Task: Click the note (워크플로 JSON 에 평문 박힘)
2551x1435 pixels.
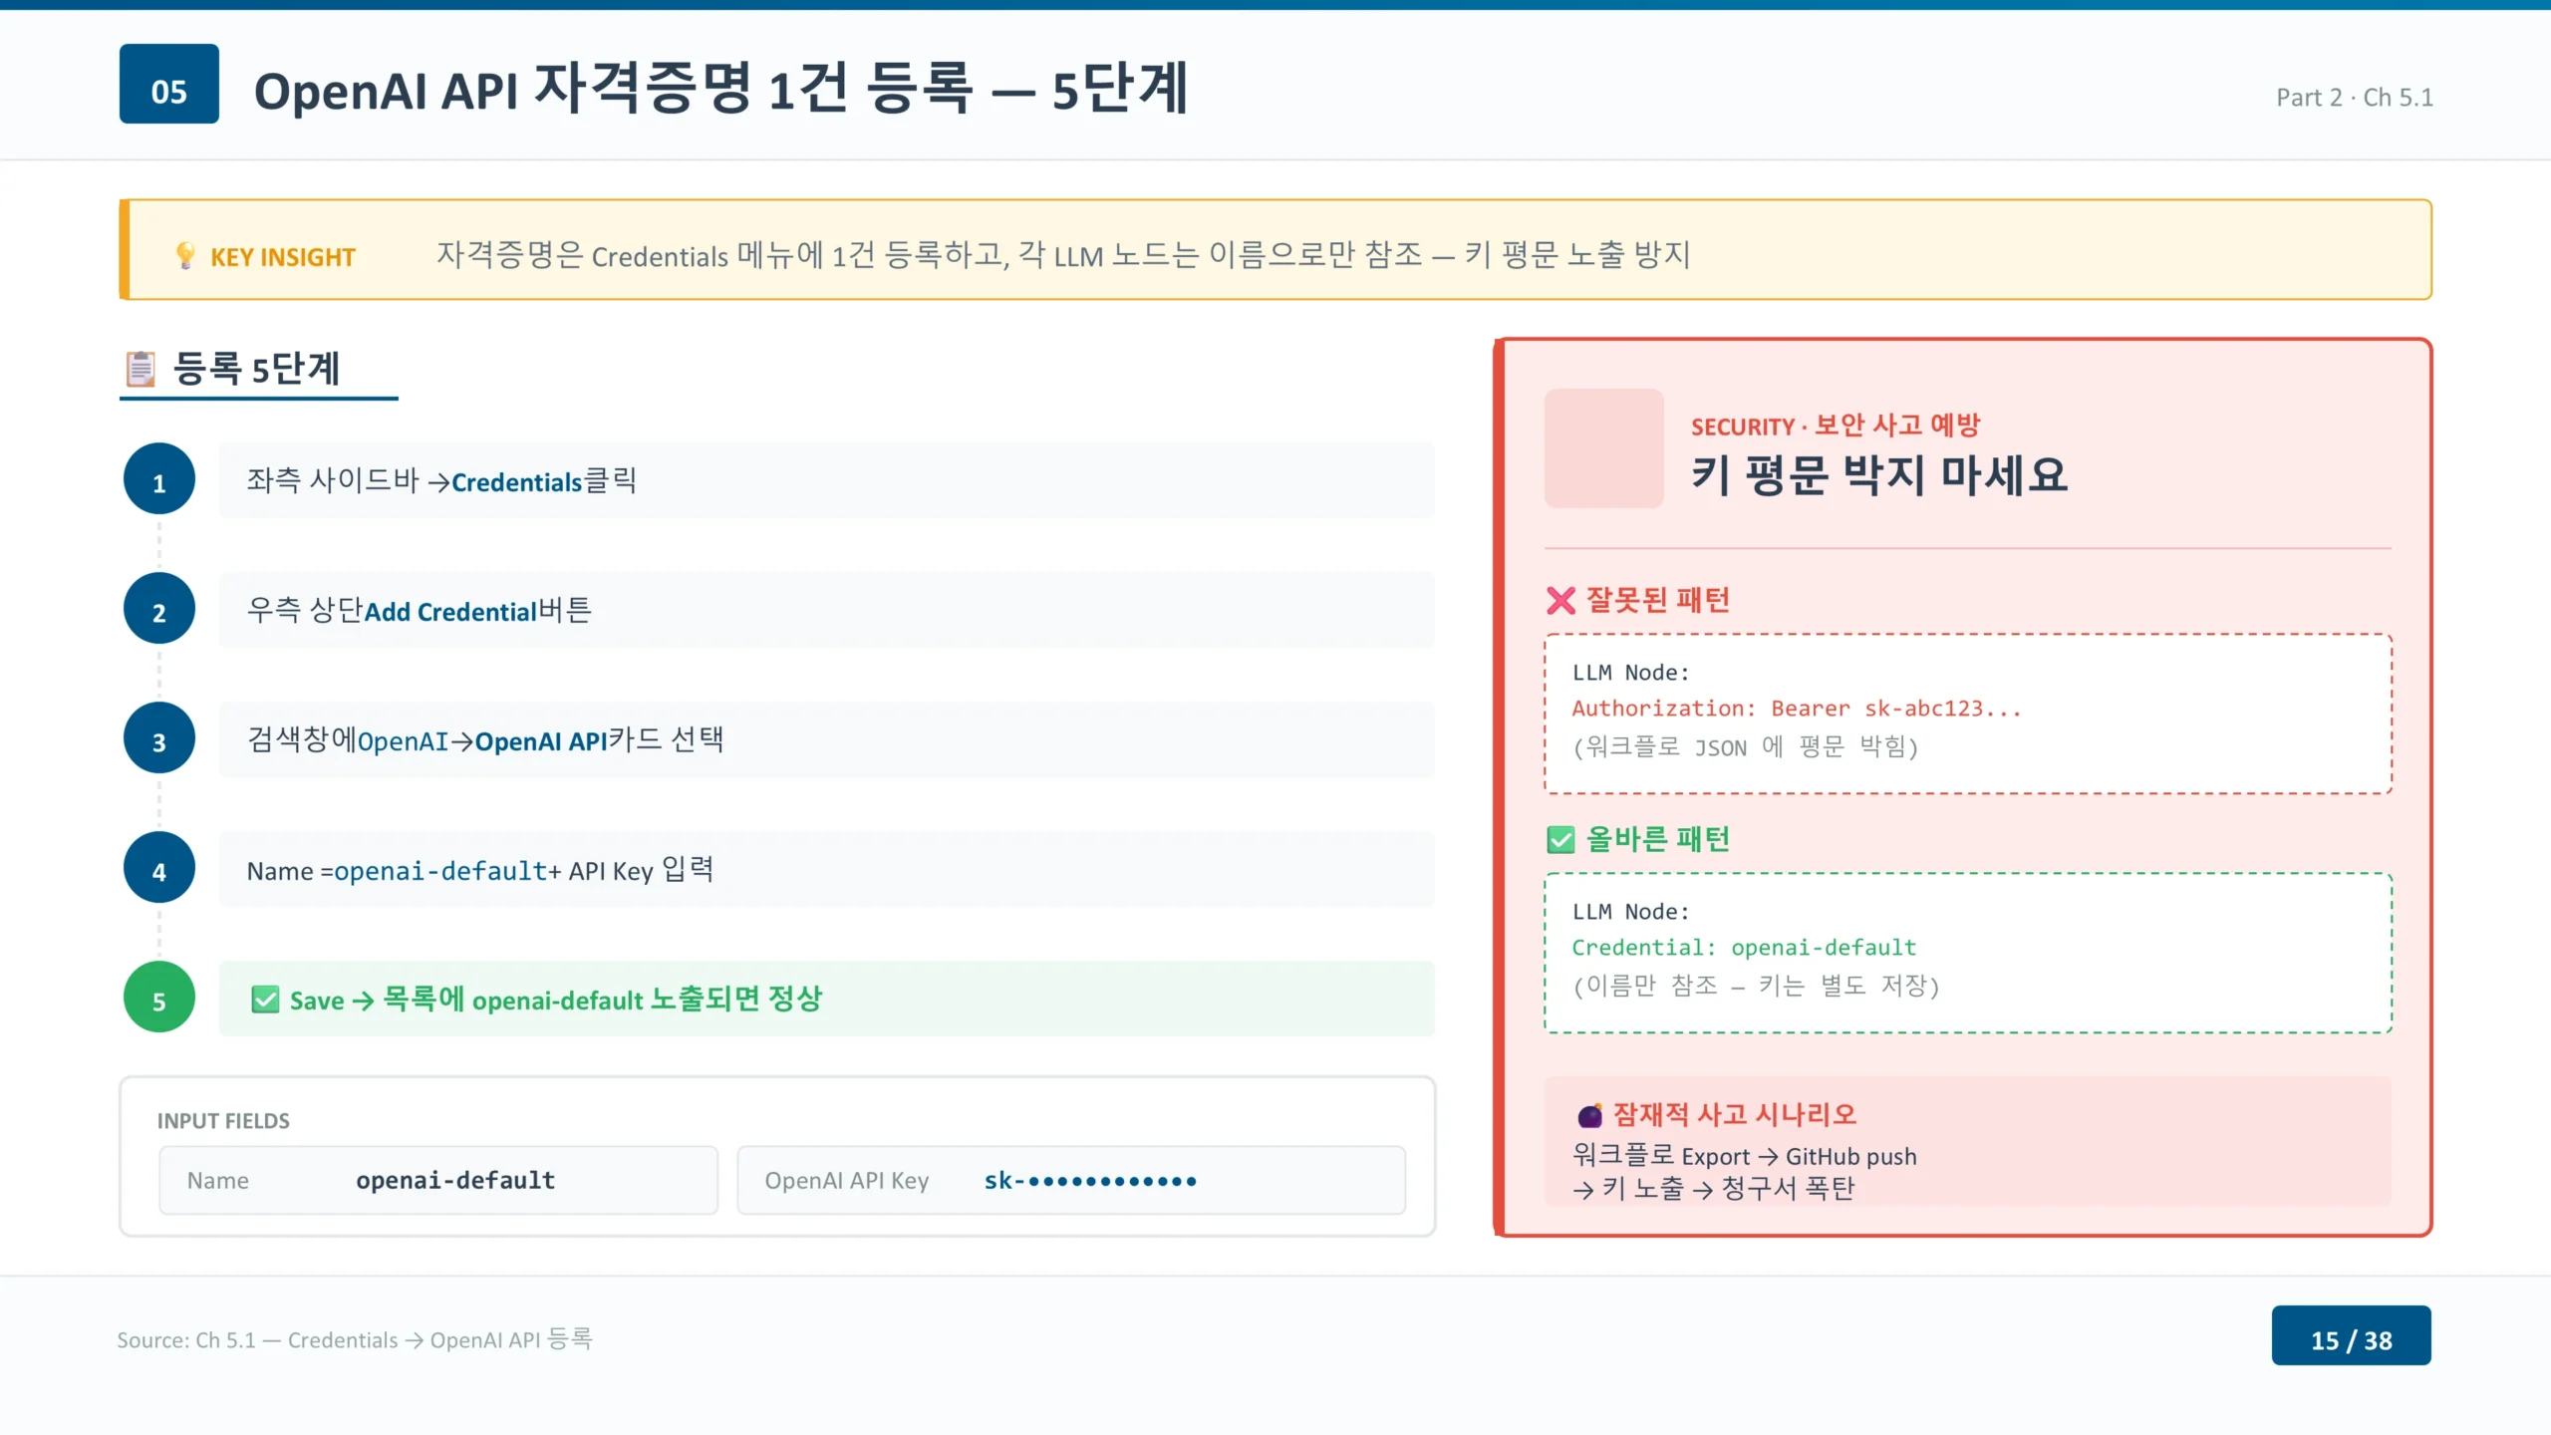Action: 1745,746
